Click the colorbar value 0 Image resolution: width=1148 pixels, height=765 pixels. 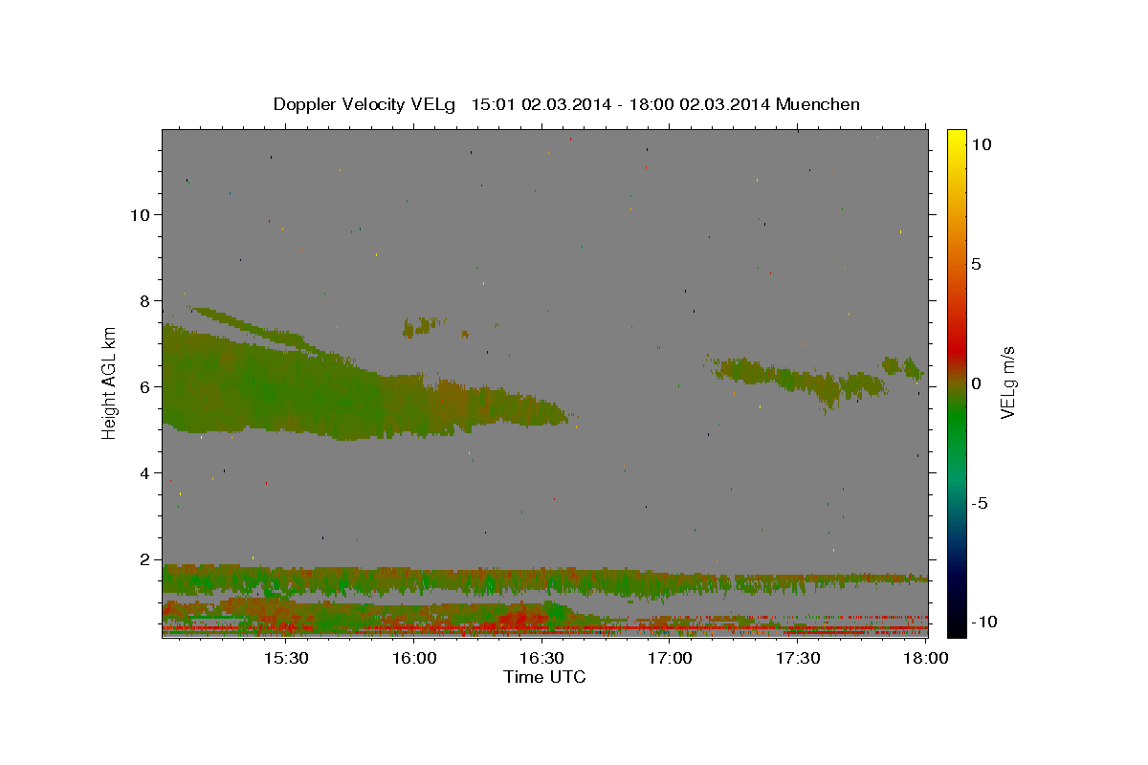pos(976,383)
